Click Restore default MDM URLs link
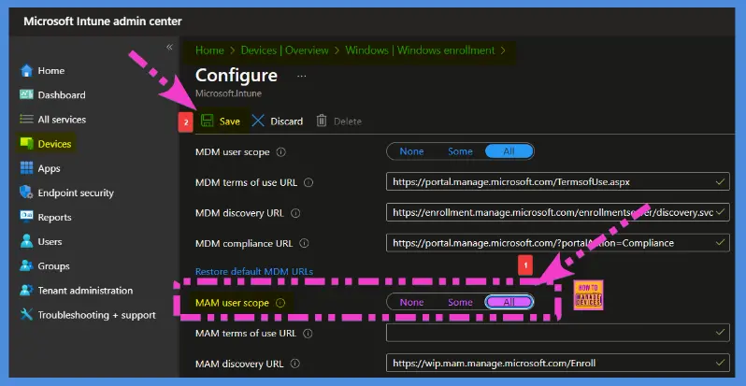 254,271
